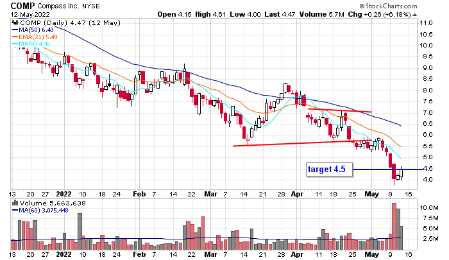Click the StockCharts.com copyright text
This screenshot has width=449, height=260.
pos(388,6)
